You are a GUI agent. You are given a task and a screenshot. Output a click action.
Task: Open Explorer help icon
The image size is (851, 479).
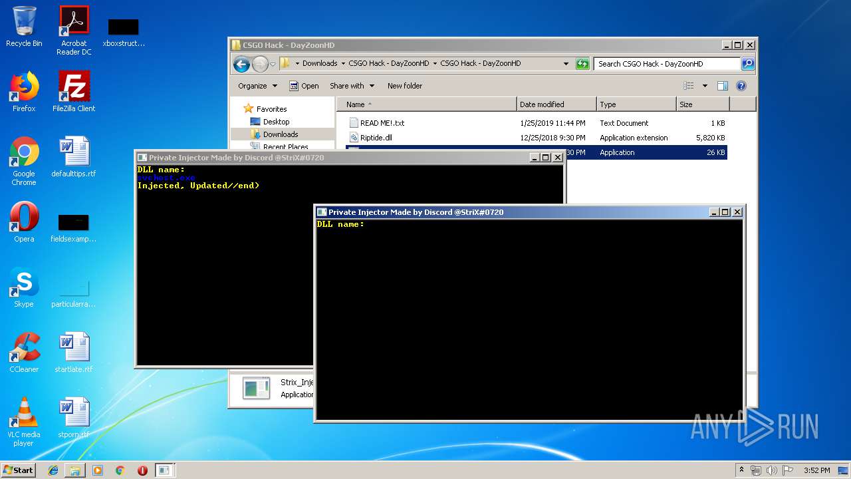click(x=741, y=86)
